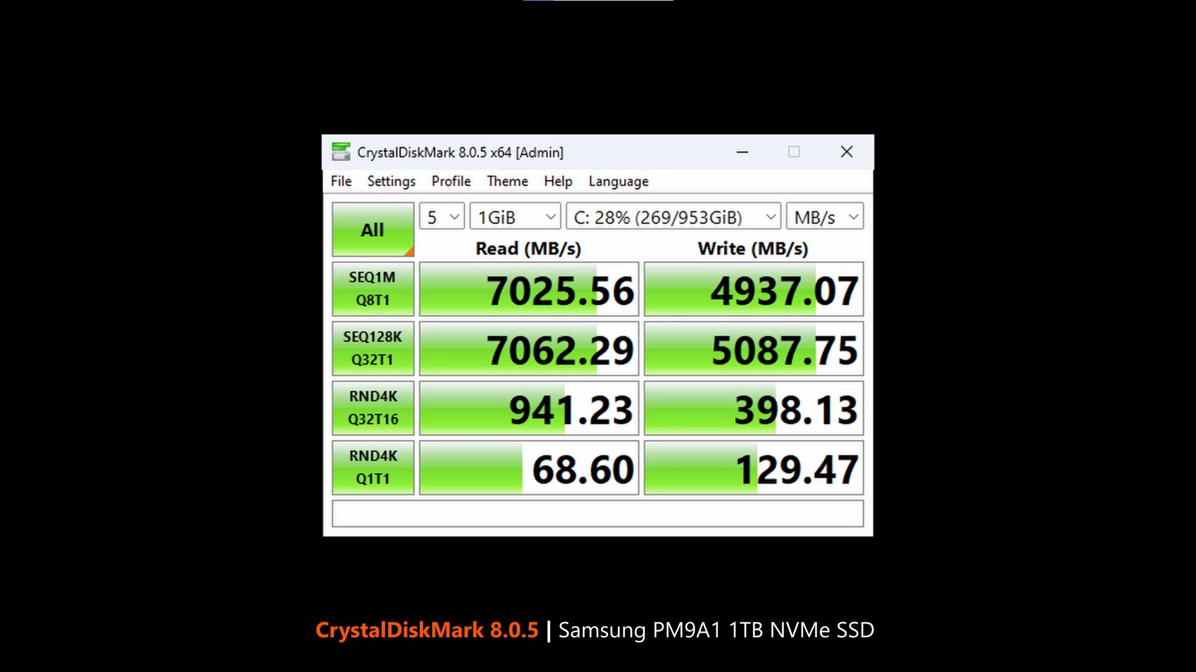This screenshot has width=1196, height=672.
Task: Open the File menu
Action: pos(341,181)
